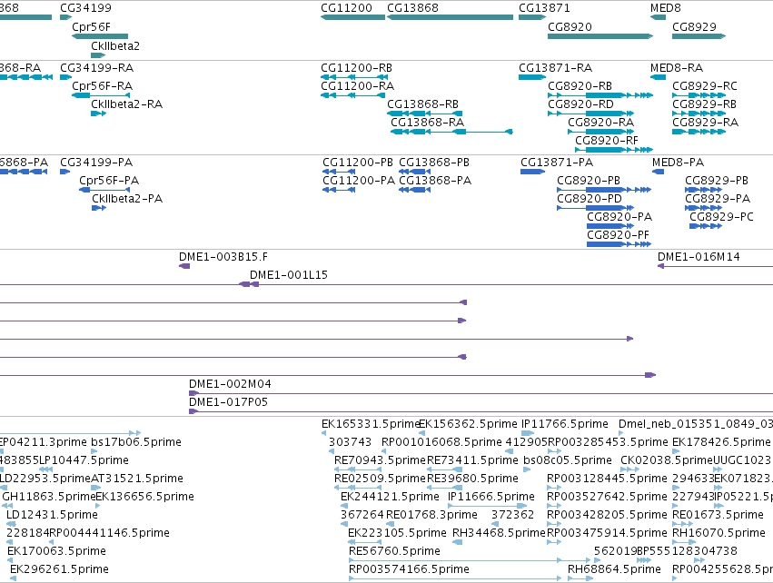Click the CG8920-RD transcript label
773x583 pixels.
click(580, 104)
